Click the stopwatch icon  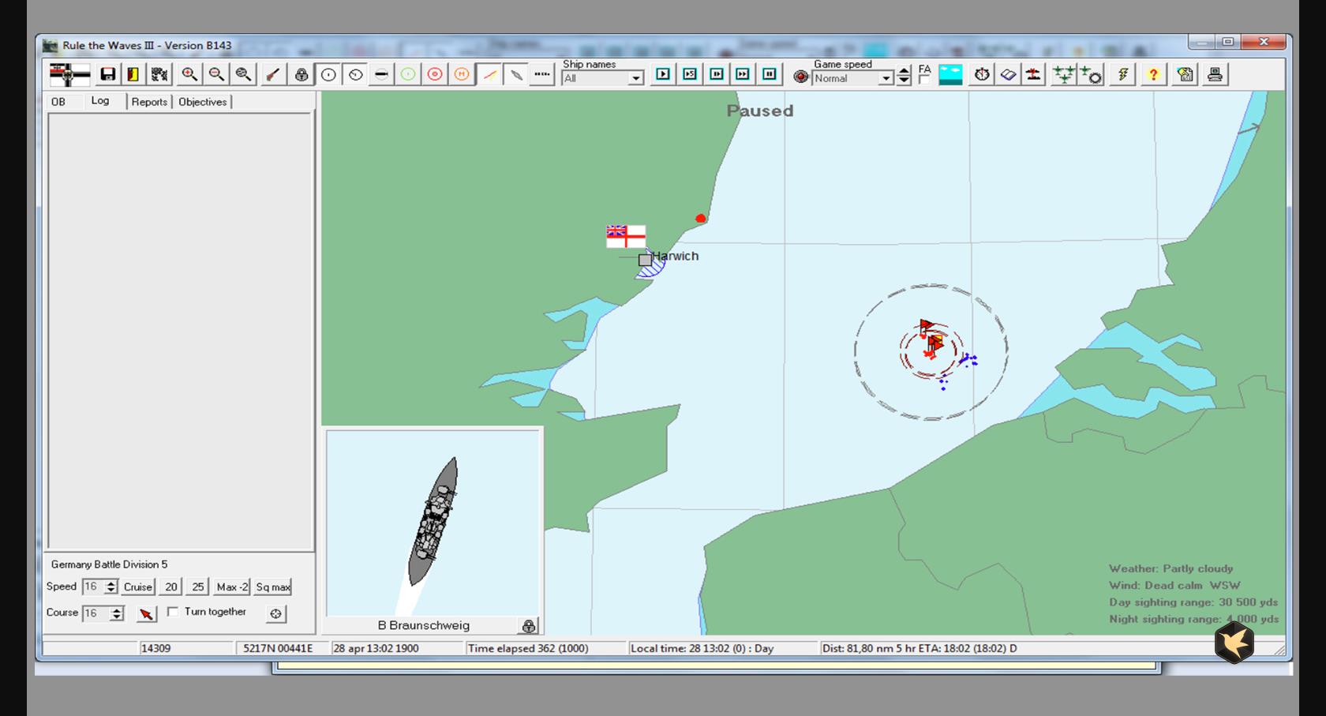(982, 74)
